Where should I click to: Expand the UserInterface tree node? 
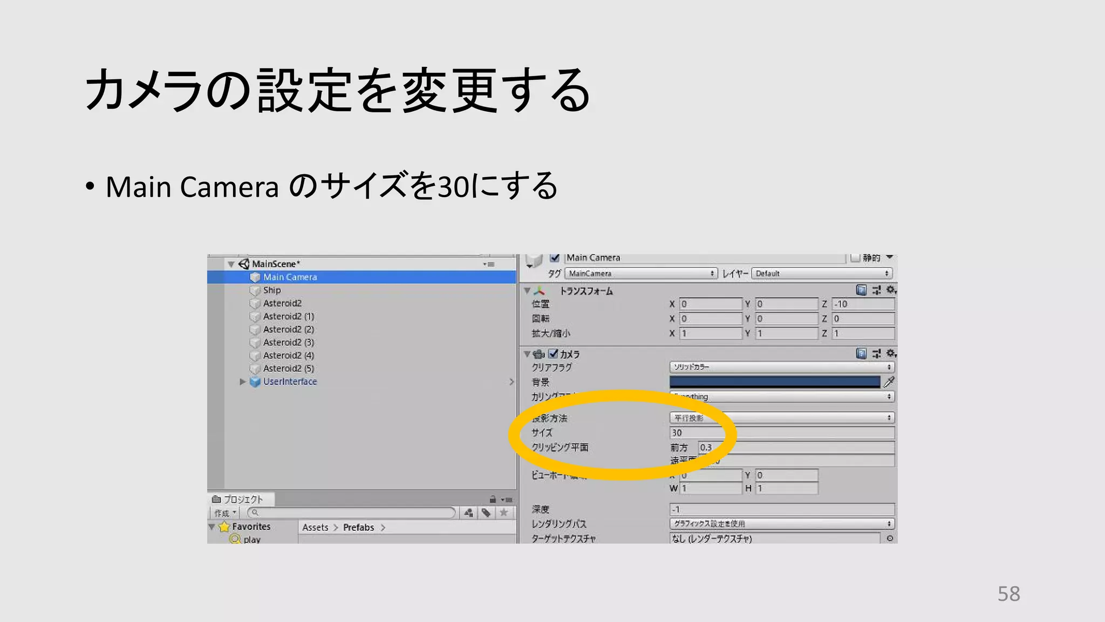(242, 381)
